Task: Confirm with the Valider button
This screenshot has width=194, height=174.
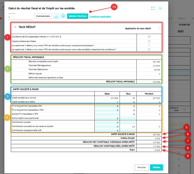Action: [x=156, y=167]
